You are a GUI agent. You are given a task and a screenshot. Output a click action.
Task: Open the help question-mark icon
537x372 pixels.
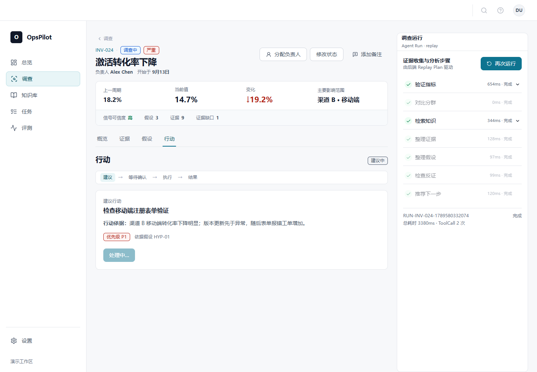[x=500, y=10]
